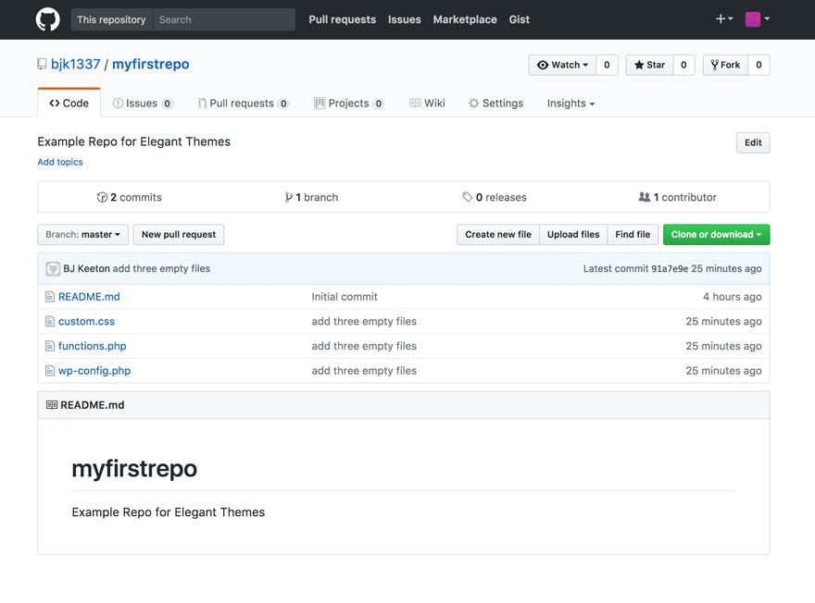
Task: Star the myfirstrepo repository
Action: 649,65
